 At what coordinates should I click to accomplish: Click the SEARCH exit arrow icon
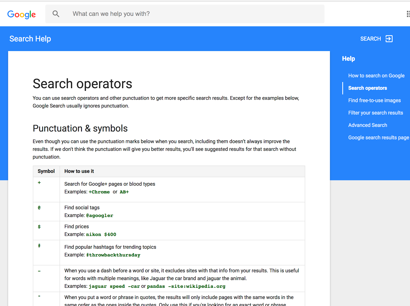click(389, 39)
